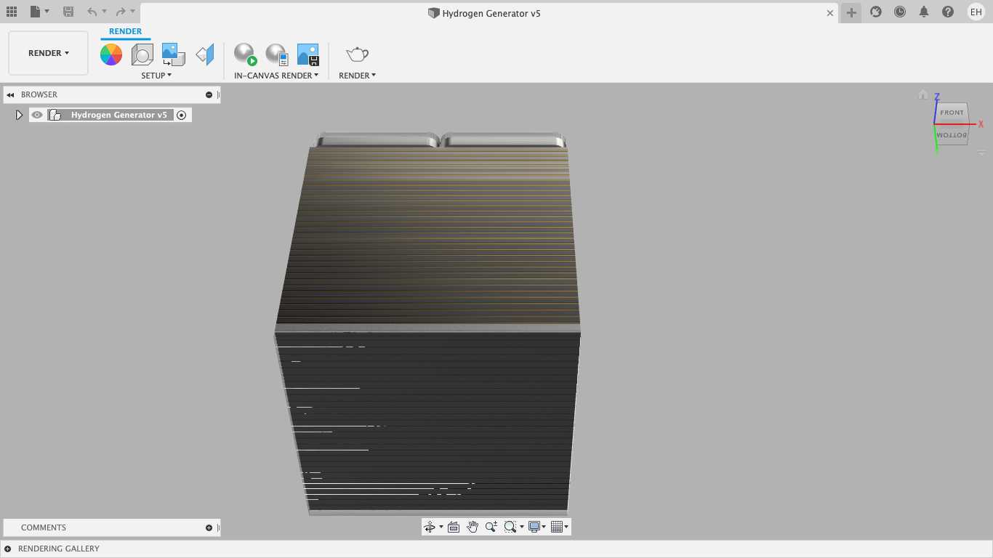
Task: Open the Zoom Window dropdown arrow
Action: (x=521, y=527)
